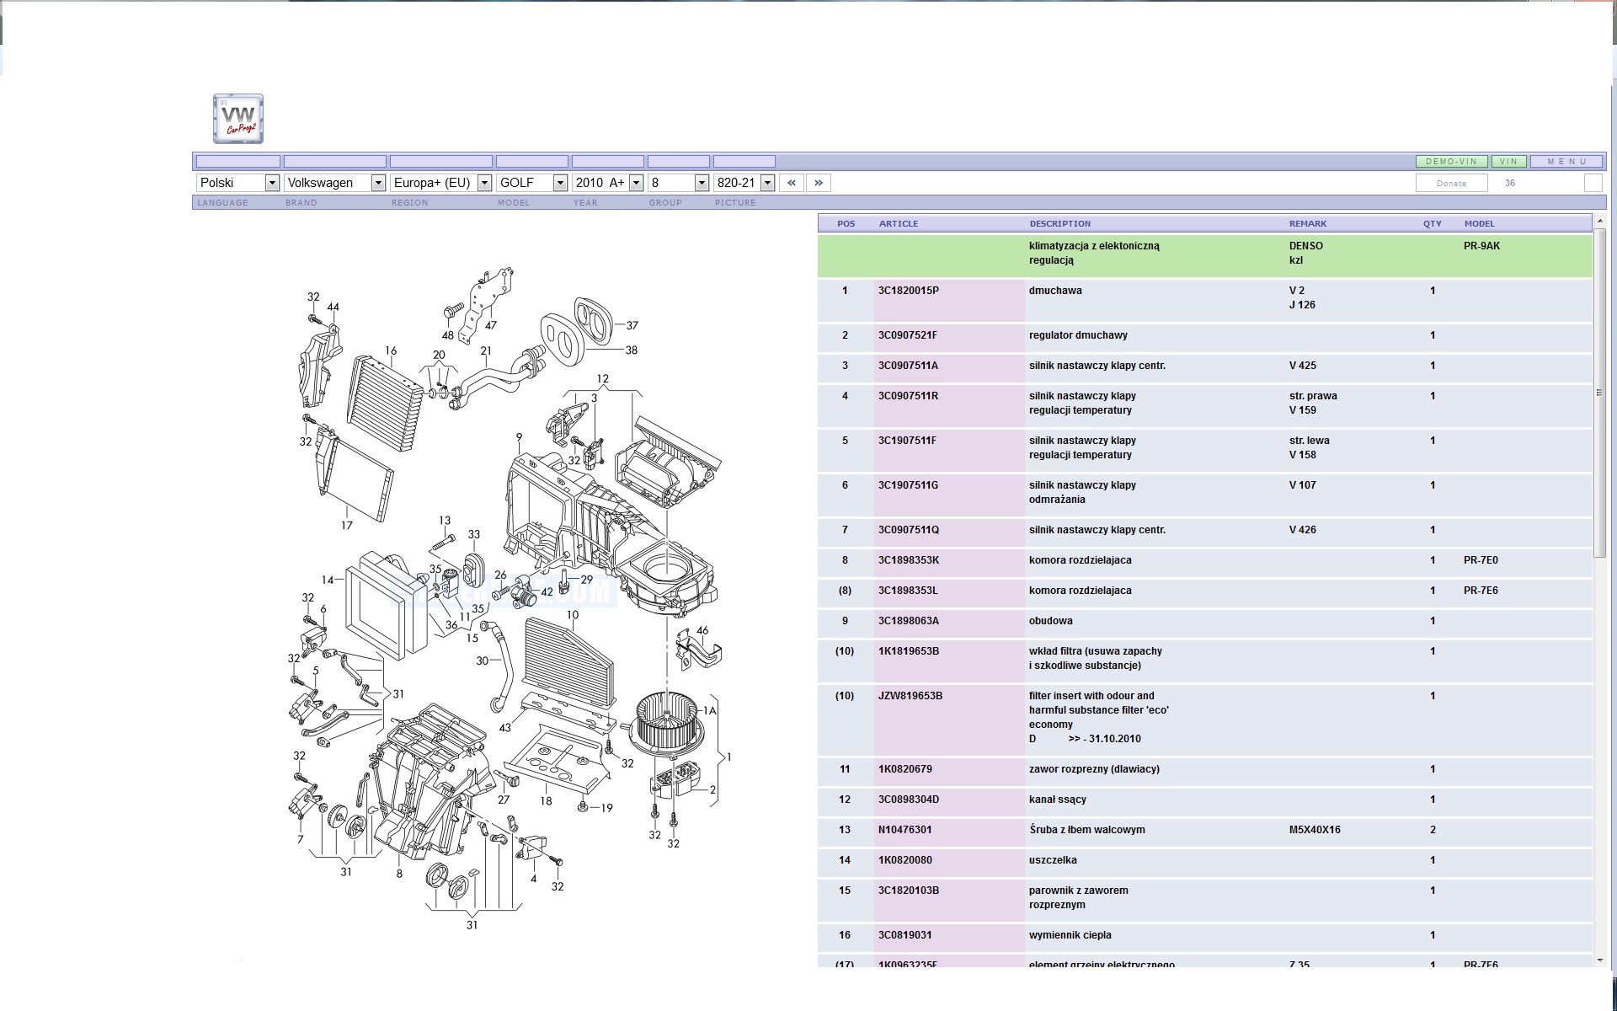The height and width of the screenshot is (1011, 1617).
Task: Open the MENU button
Action: (1566, 161)
